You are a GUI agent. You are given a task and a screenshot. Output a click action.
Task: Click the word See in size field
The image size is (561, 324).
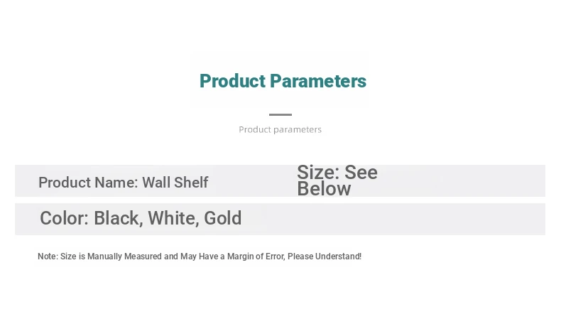361,172
